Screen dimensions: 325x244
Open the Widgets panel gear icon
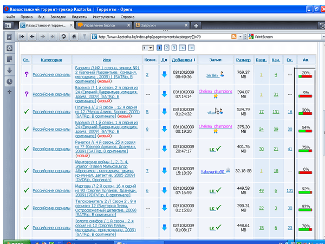click(9, 48)
